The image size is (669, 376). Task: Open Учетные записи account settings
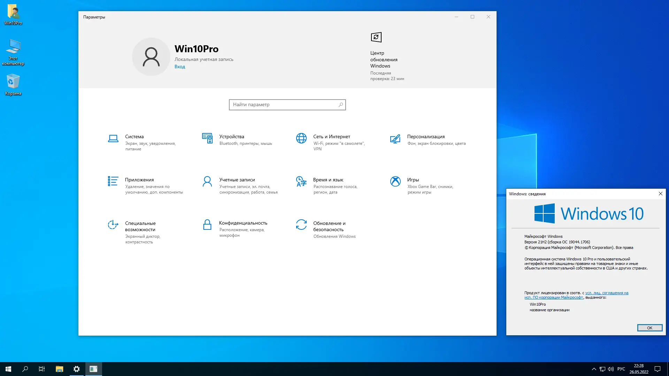pyautogui.click(x=237, y=180)
